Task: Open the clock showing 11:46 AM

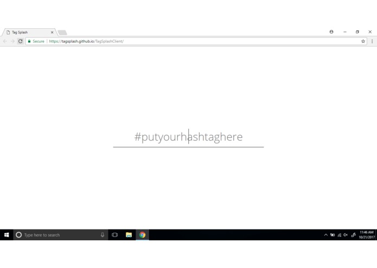Action: coord(367,235)
